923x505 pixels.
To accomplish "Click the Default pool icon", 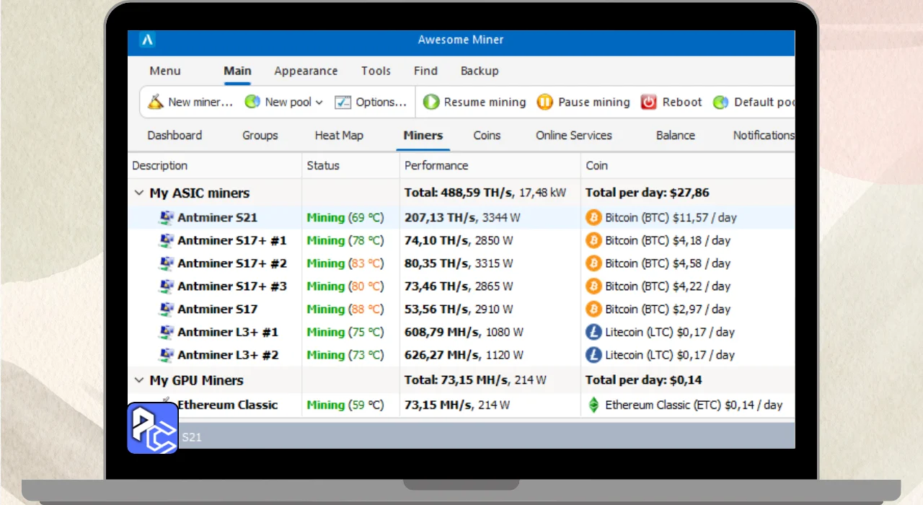I will (720, 102).
